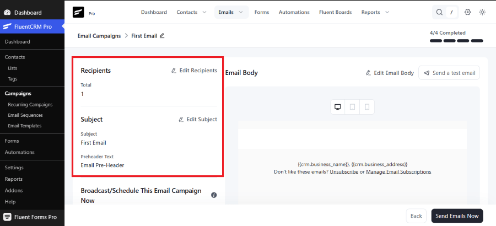Image resolution: width=496 pixels, height=226 pixels.
Task: Click the pencil icon next to First Email
Action: click(x=162, y=36)
